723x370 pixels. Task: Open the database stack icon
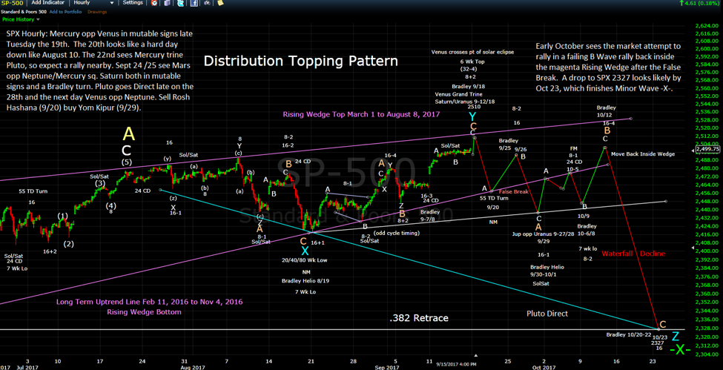[167, 3]
